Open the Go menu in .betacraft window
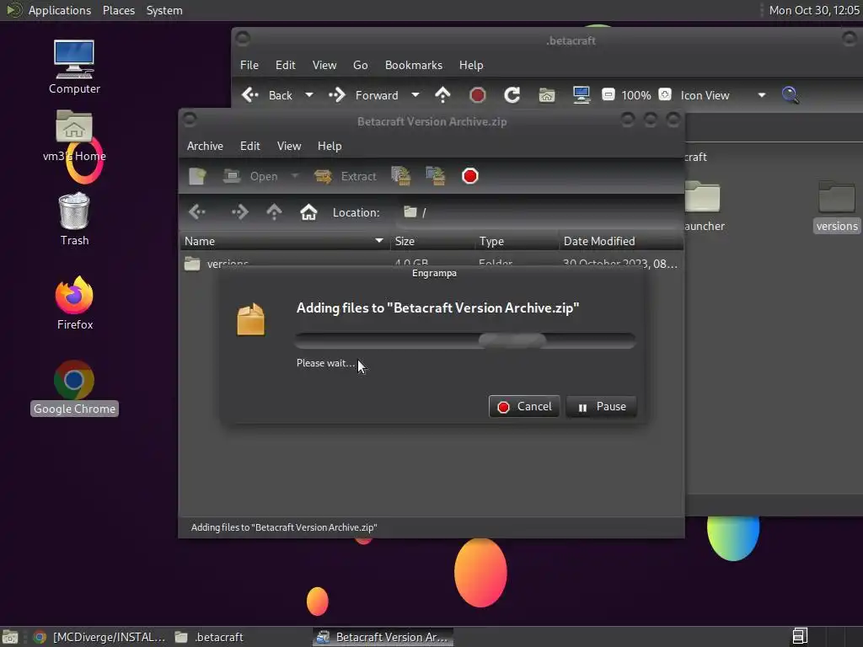The height and width of the screenshot is (647, 863). (x=361, y=65)
